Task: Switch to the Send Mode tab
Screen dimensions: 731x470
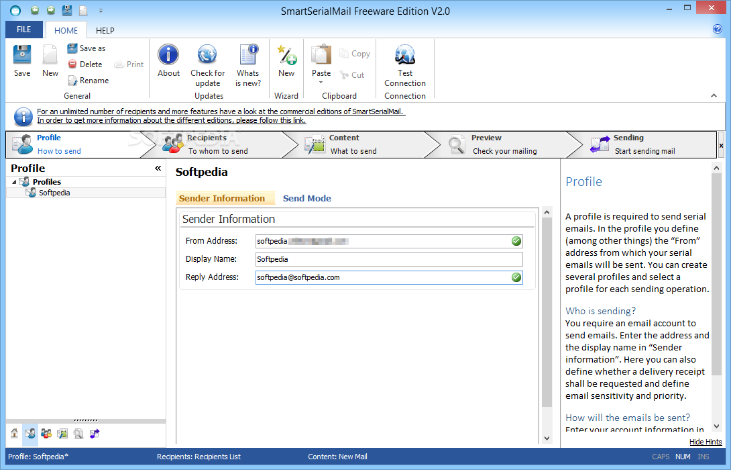Action: [x=306, y=198]
